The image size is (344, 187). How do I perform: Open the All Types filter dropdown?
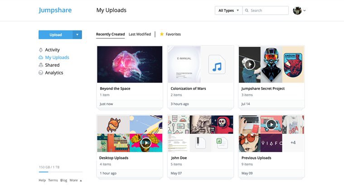pos(228,10)
